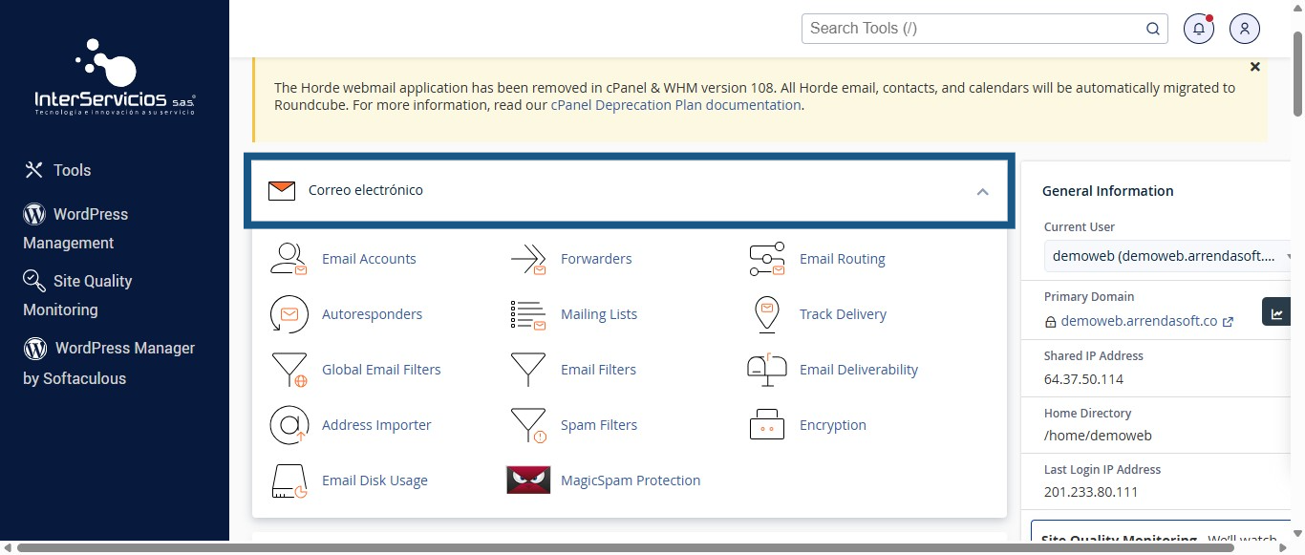Click the Mailing Lists icon

click(x=527, y=314)
